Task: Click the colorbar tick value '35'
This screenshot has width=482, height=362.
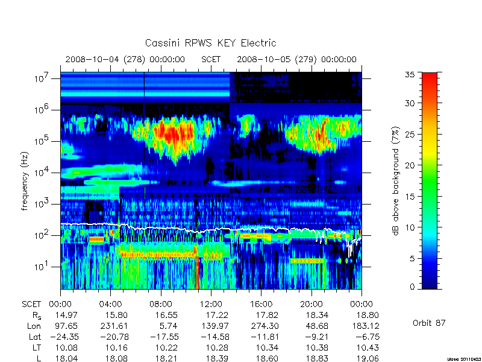Action: click(410, 75)
